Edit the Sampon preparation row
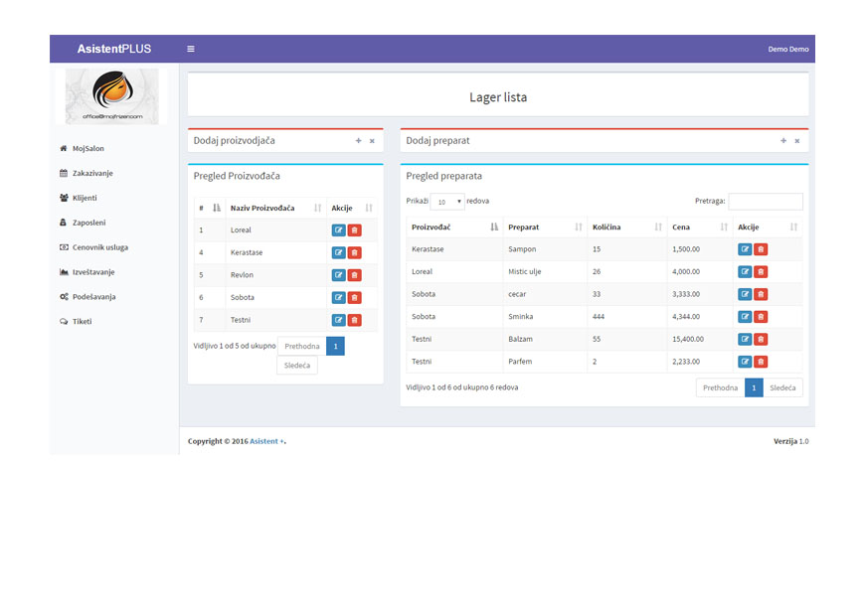This screenshot has width=865, height=612. point(745,249)
